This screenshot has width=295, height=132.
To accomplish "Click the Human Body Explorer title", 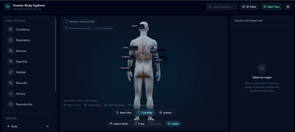I will 29,5.
